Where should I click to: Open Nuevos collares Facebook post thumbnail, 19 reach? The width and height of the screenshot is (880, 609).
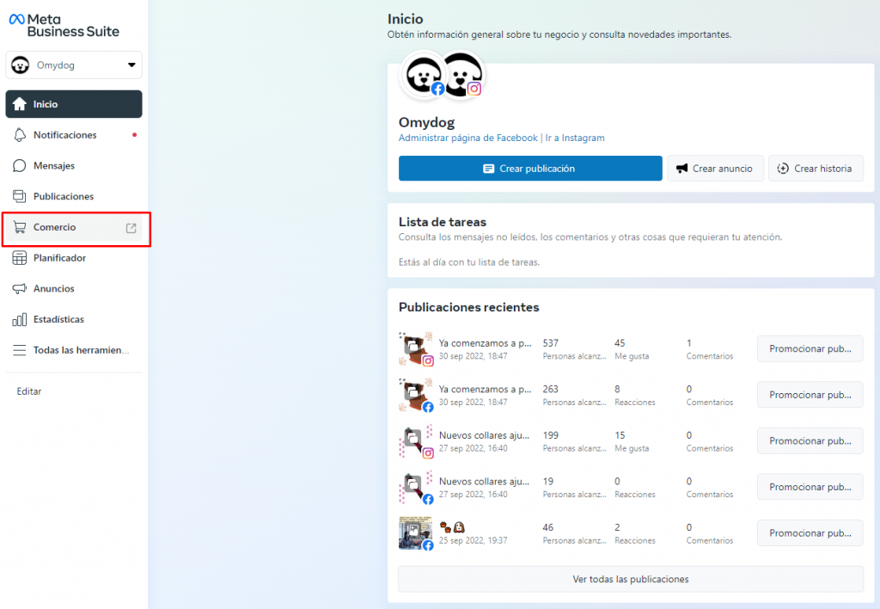click(x=416, y=487)
